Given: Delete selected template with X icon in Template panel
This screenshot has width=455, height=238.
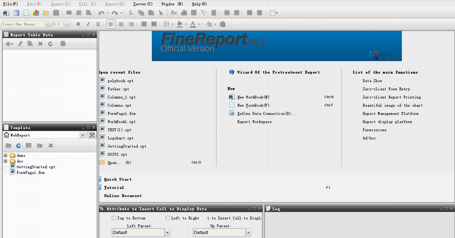Looking at the screenshot, I should tap(50, 145).
